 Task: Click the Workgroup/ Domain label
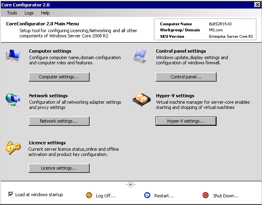180,30
